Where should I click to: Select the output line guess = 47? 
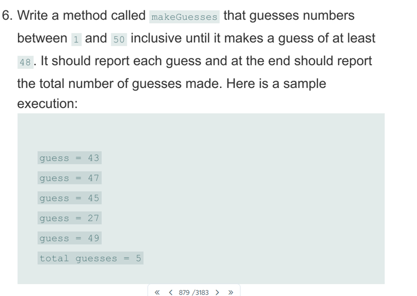69,178
